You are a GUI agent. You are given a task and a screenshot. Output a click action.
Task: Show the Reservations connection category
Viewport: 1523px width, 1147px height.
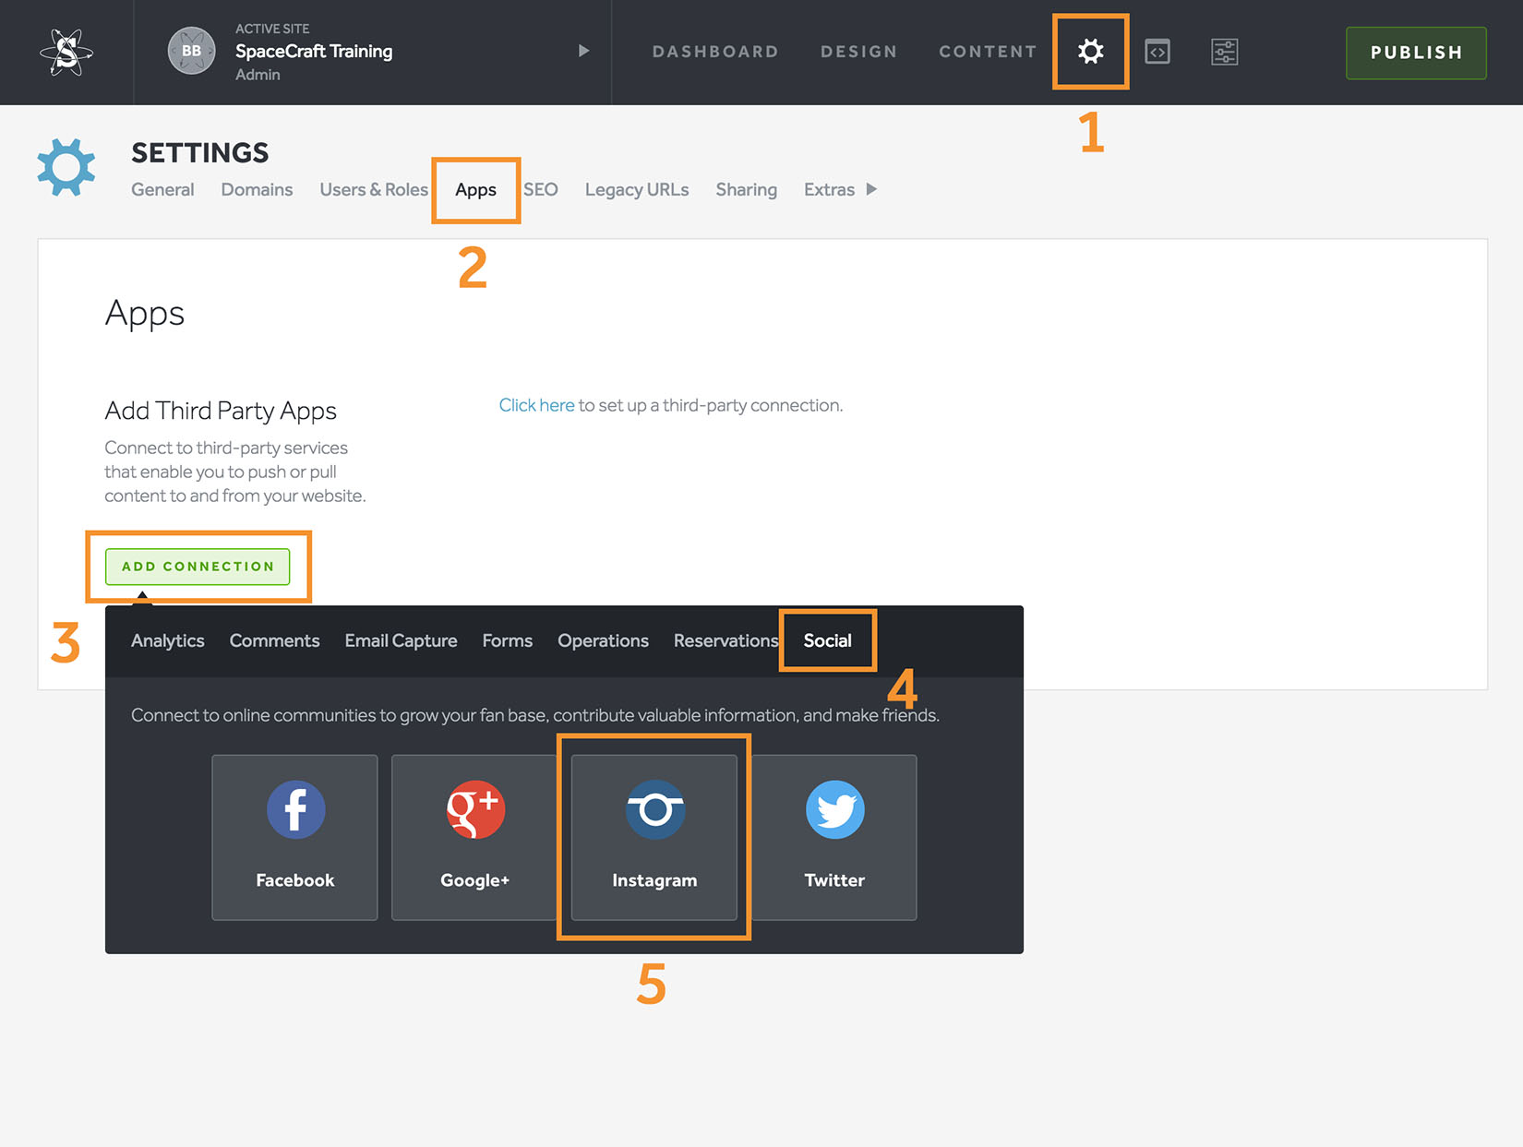pos(726,640)
